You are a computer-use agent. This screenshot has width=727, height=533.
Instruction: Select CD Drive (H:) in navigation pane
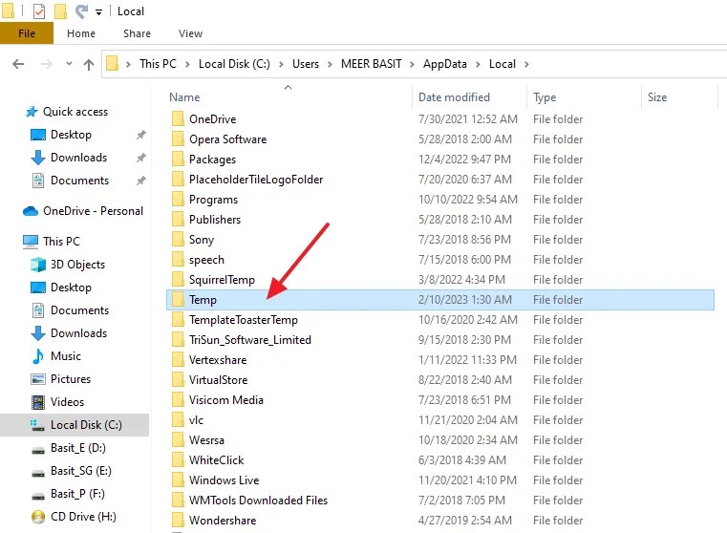pos(83,517)
